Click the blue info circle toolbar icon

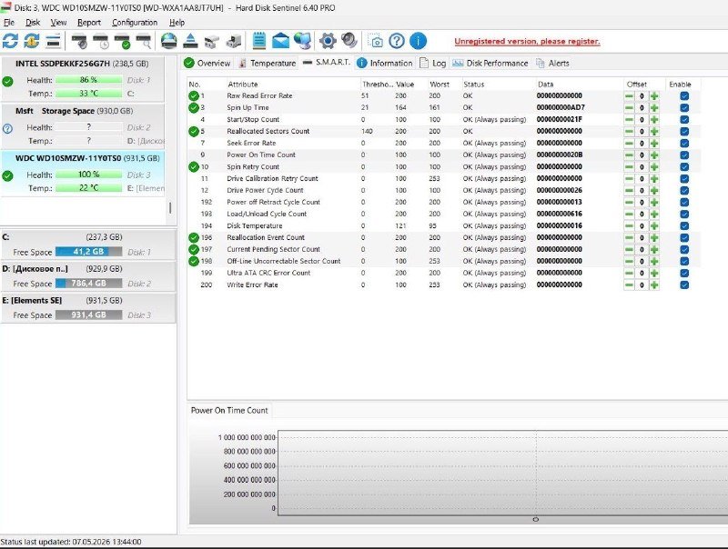[x=418, y=41]
